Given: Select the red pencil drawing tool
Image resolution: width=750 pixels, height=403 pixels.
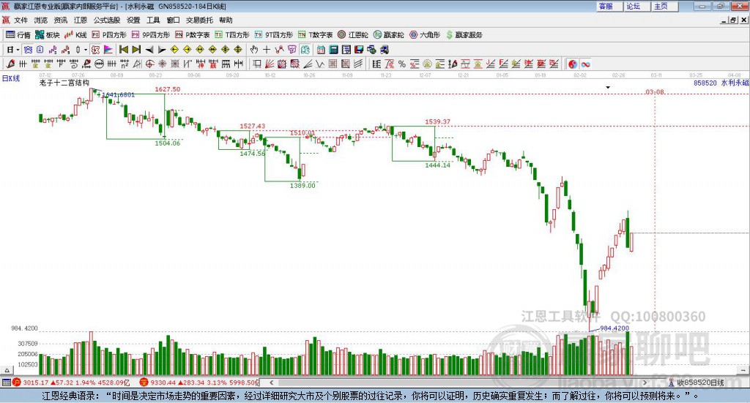Looking at the screenshot, I should [x=10, y=64].
